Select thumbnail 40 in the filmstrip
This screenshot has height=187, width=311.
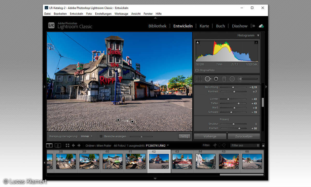point(112,161)
